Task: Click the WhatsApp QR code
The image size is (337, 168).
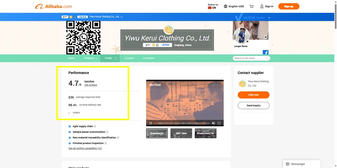Action: click(83, 38)
